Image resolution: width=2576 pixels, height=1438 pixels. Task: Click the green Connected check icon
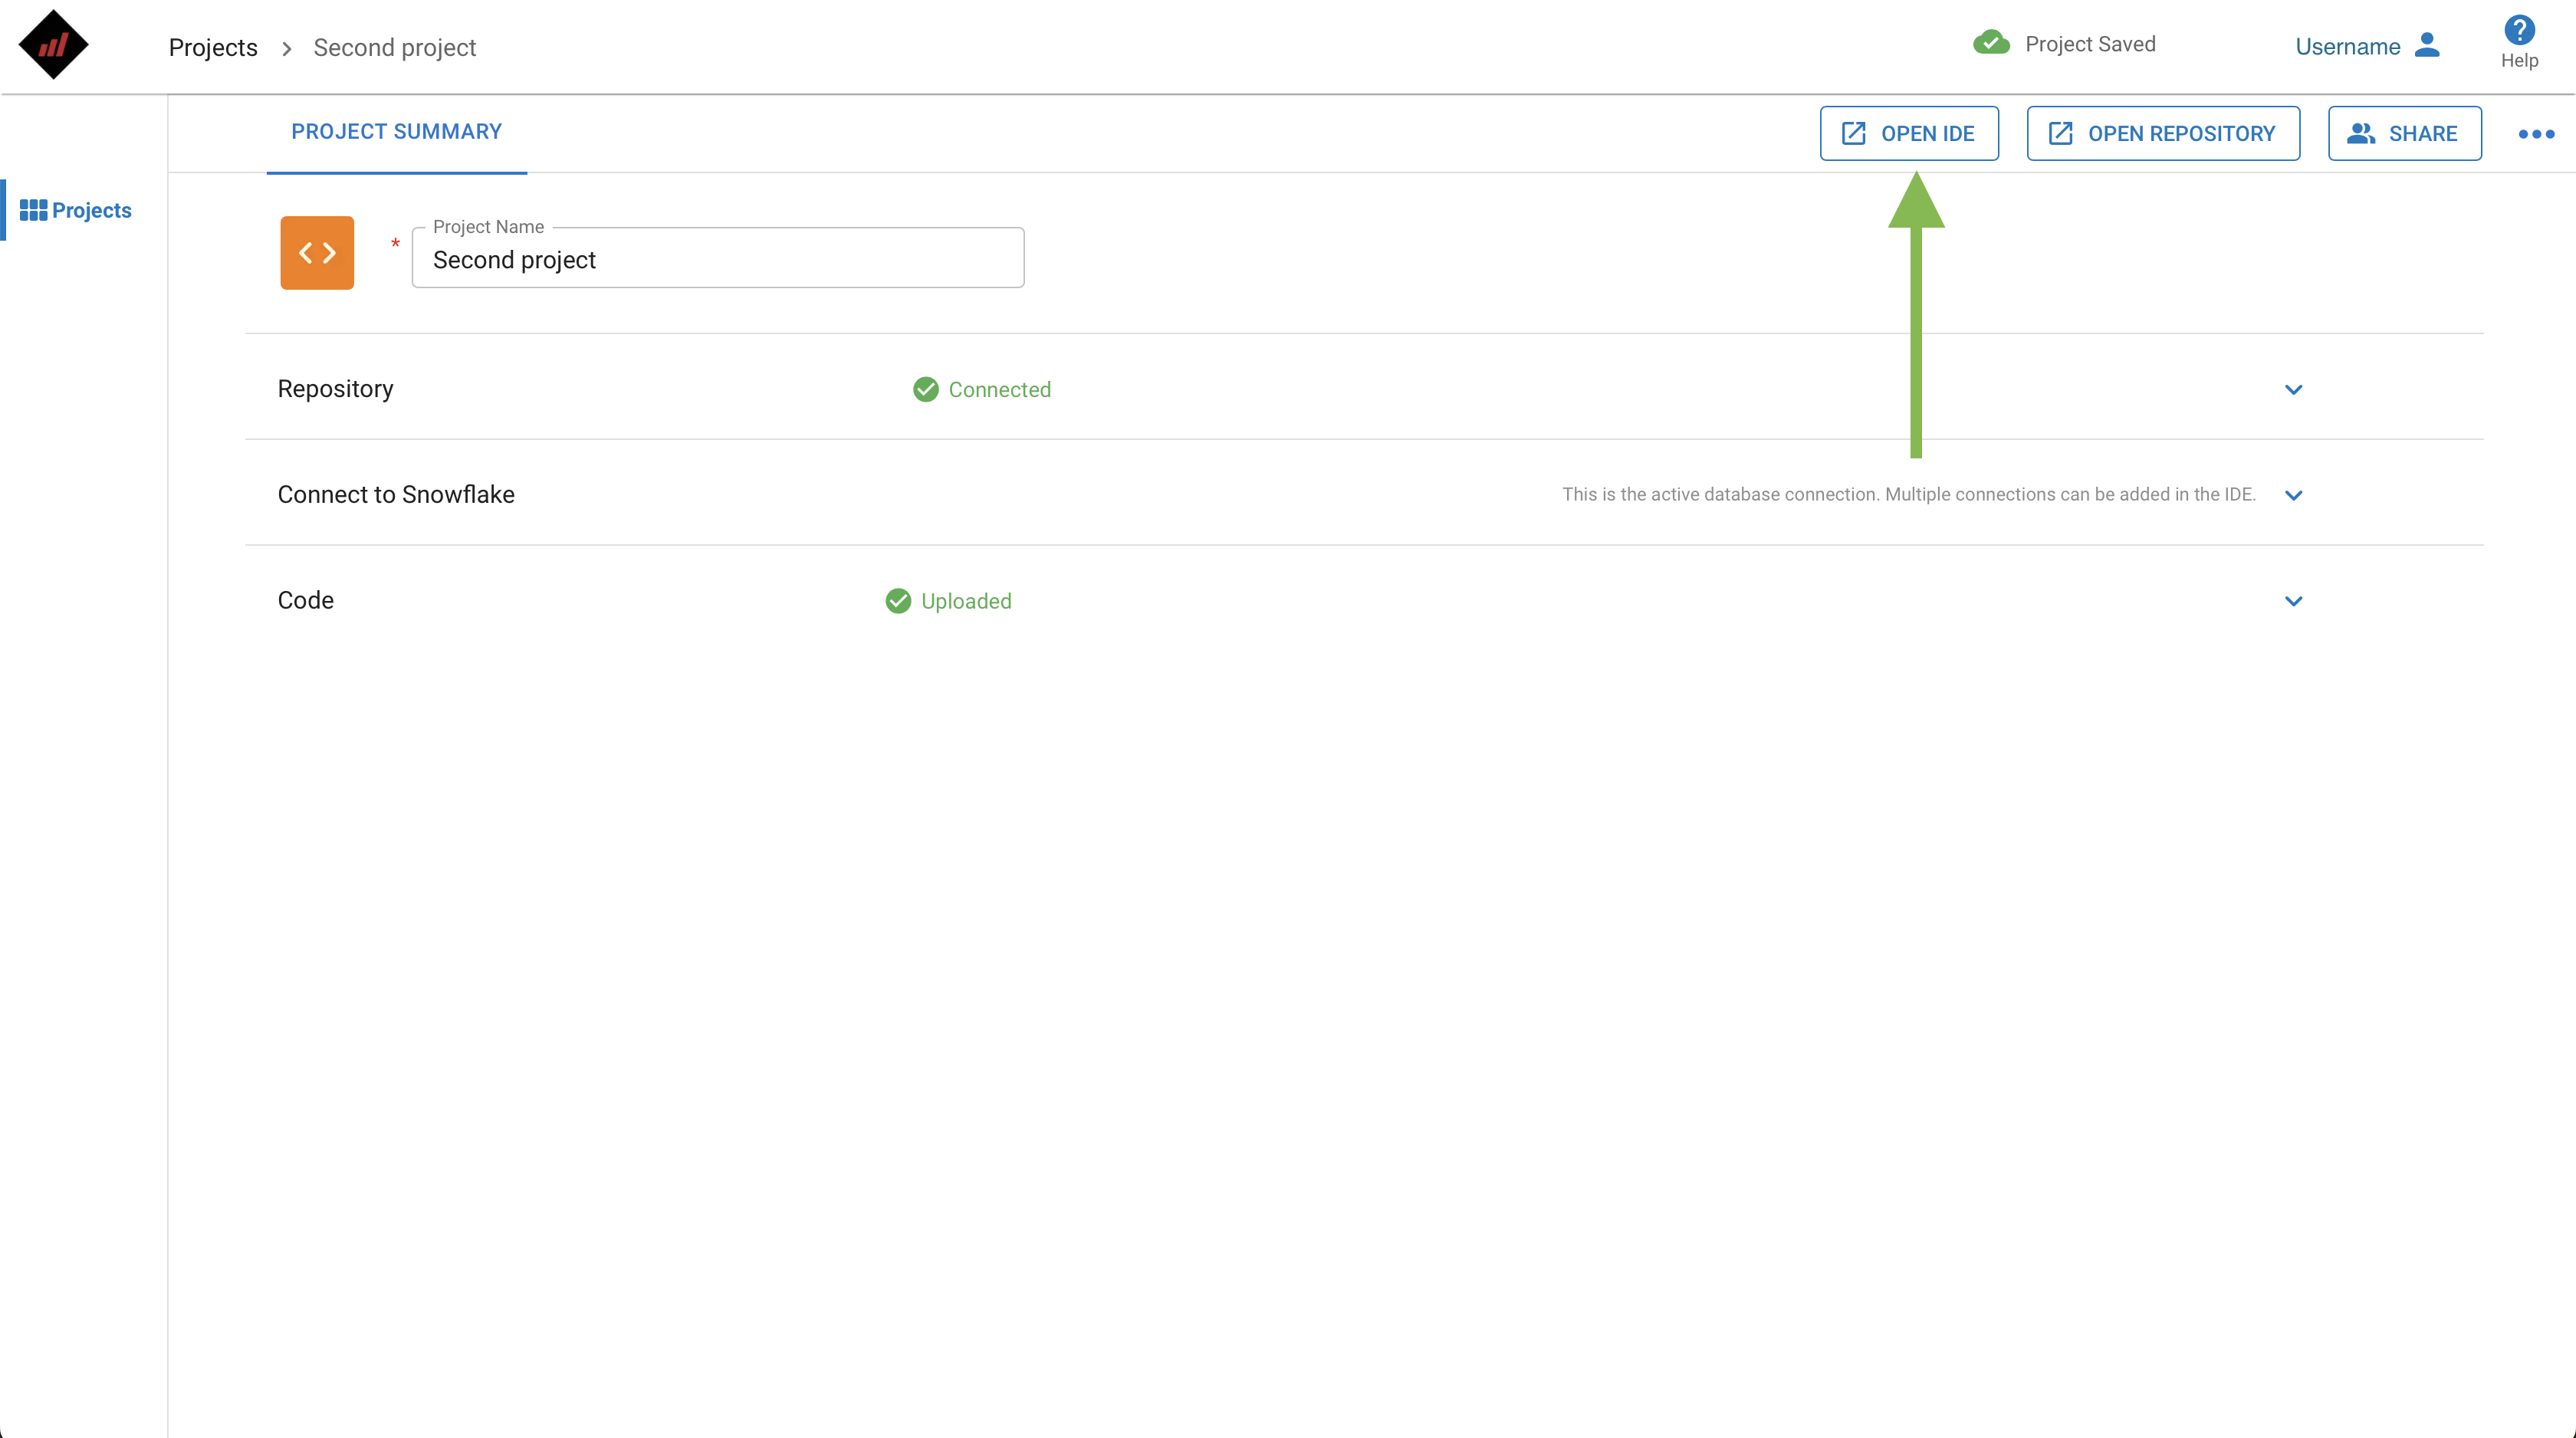click(x=926, y=389)
